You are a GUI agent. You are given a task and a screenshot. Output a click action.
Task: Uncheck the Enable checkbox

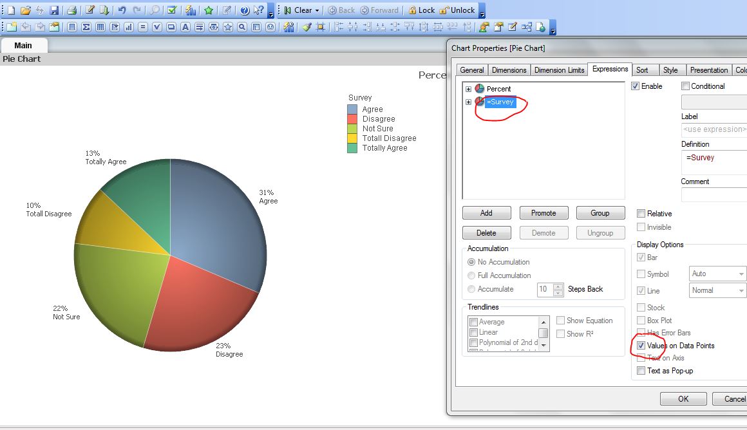point(635,86)
